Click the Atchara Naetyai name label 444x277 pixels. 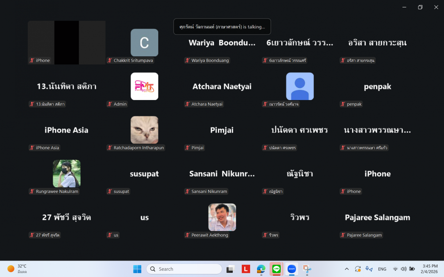(207, 104)
